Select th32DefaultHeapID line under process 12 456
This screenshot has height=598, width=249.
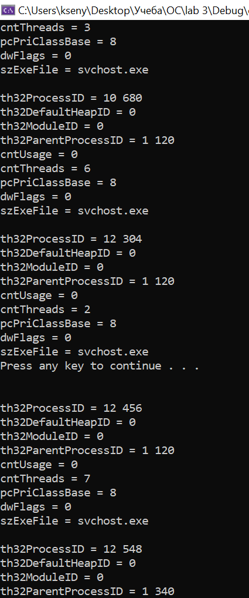[x=67, y=422]
